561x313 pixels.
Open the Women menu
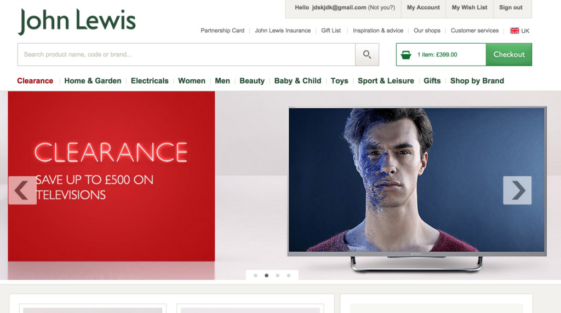pyautogui.click(x=192, y=81)
